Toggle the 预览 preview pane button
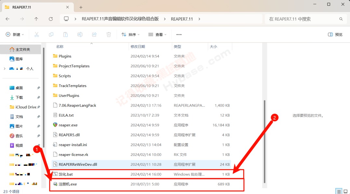The height and width of the screenshot is (194, 350). click(x=335, y=34)
